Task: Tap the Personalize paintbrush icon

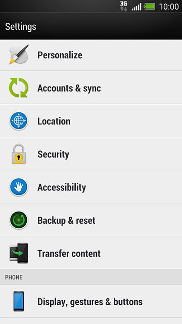Action: click(19, 55)
